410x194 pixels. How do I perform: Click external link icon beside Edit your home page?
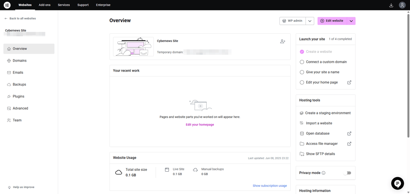point(349,82)
